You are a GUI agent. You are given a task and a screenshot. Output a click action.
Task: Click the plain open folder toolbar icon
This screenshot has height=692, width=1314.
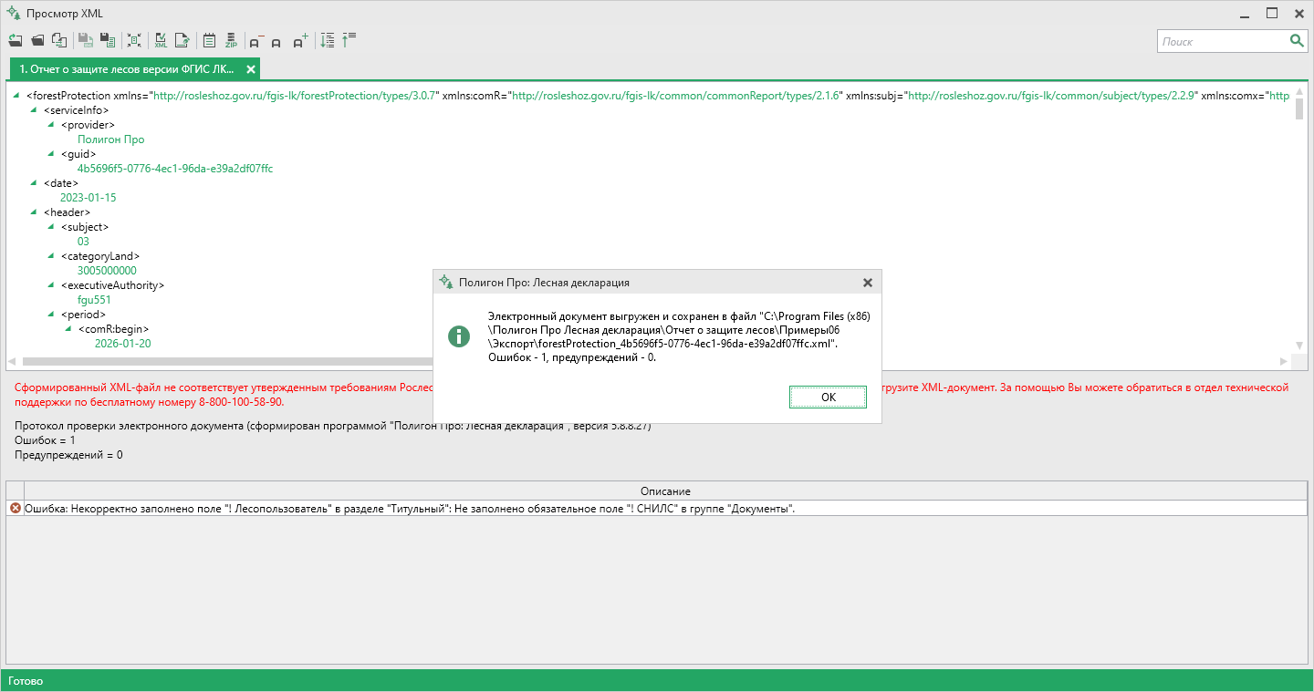pos(37,40)
